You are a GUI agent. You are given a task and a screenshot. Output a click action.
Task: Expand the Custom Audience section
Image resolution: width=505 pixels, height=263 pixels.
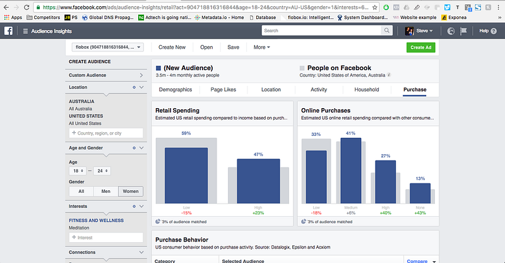tap(141, 75)
